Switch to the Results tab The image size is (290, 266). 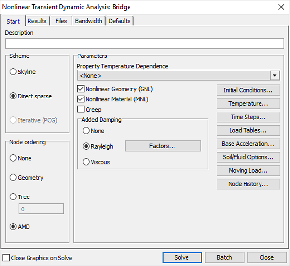(37, 21)
